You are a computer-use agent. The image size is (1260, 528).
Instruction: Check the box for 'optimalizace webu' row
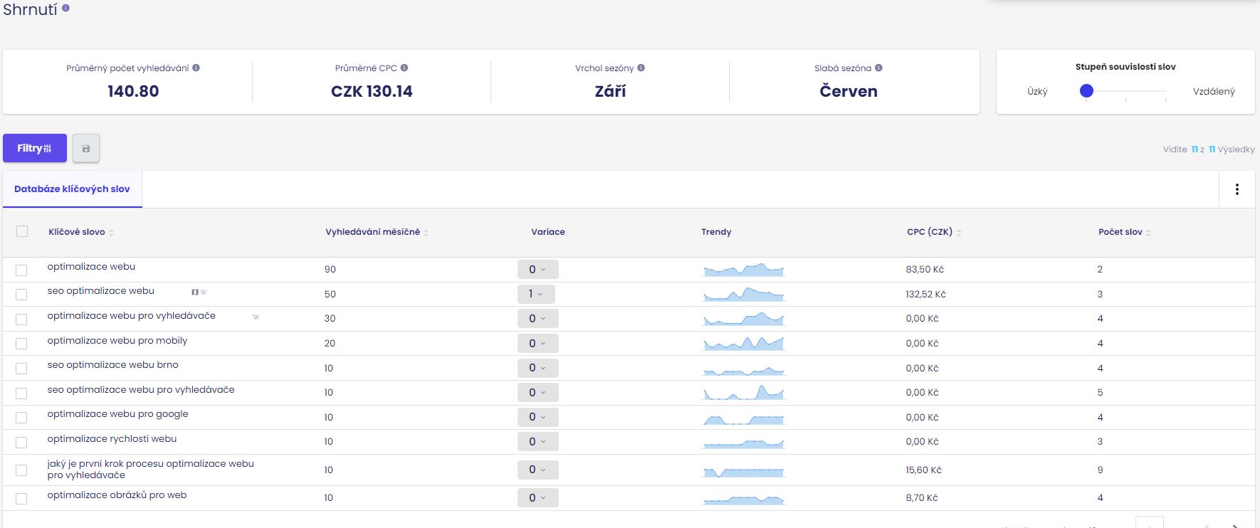[x=21, y=270]
